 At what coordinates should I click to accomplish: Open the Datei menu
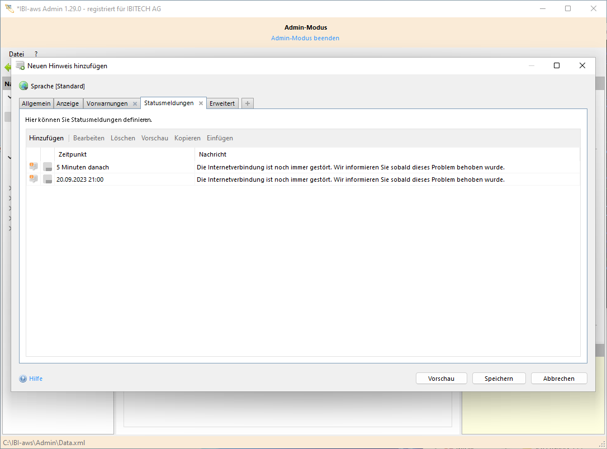tap(16, 54)
